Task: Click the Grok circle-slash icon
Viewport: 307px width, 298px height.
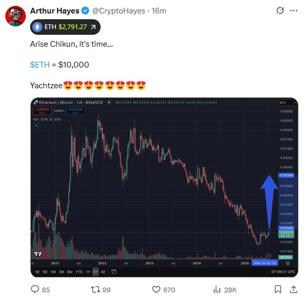Action: pos(280,10)
